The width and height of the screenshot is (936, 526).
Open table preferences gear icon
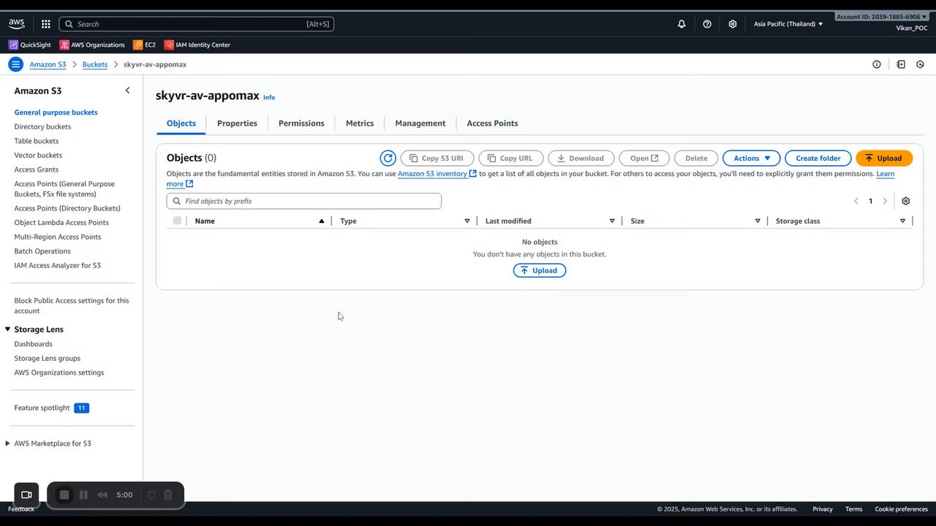(x=905, y=201)
